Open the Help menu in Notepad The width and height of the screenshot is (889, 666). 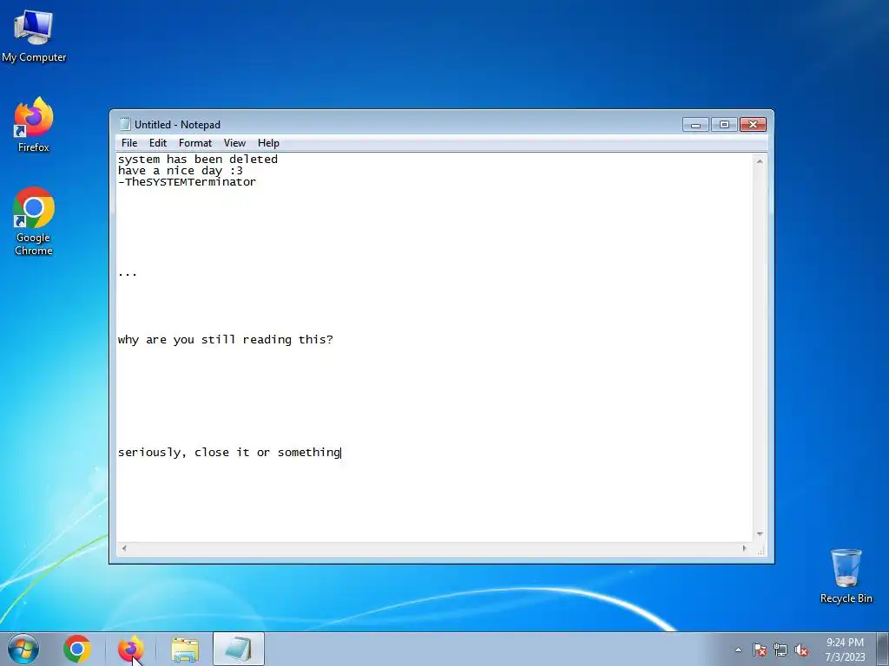268,143
